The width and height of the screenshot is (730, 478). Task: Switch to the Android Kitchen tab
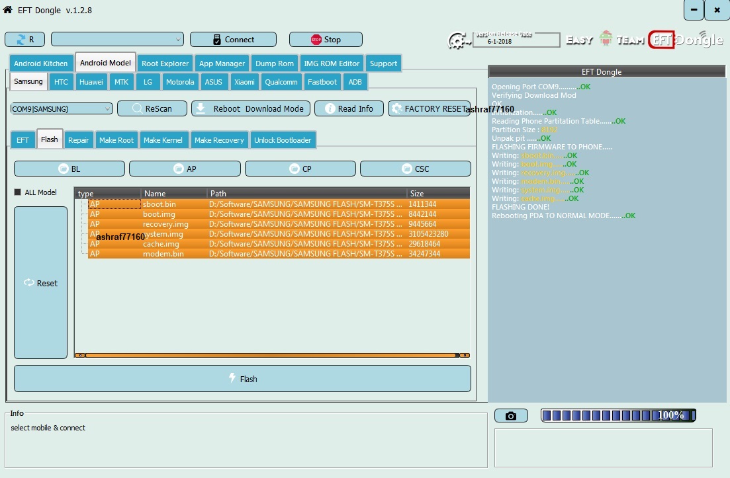coord(40,63)
